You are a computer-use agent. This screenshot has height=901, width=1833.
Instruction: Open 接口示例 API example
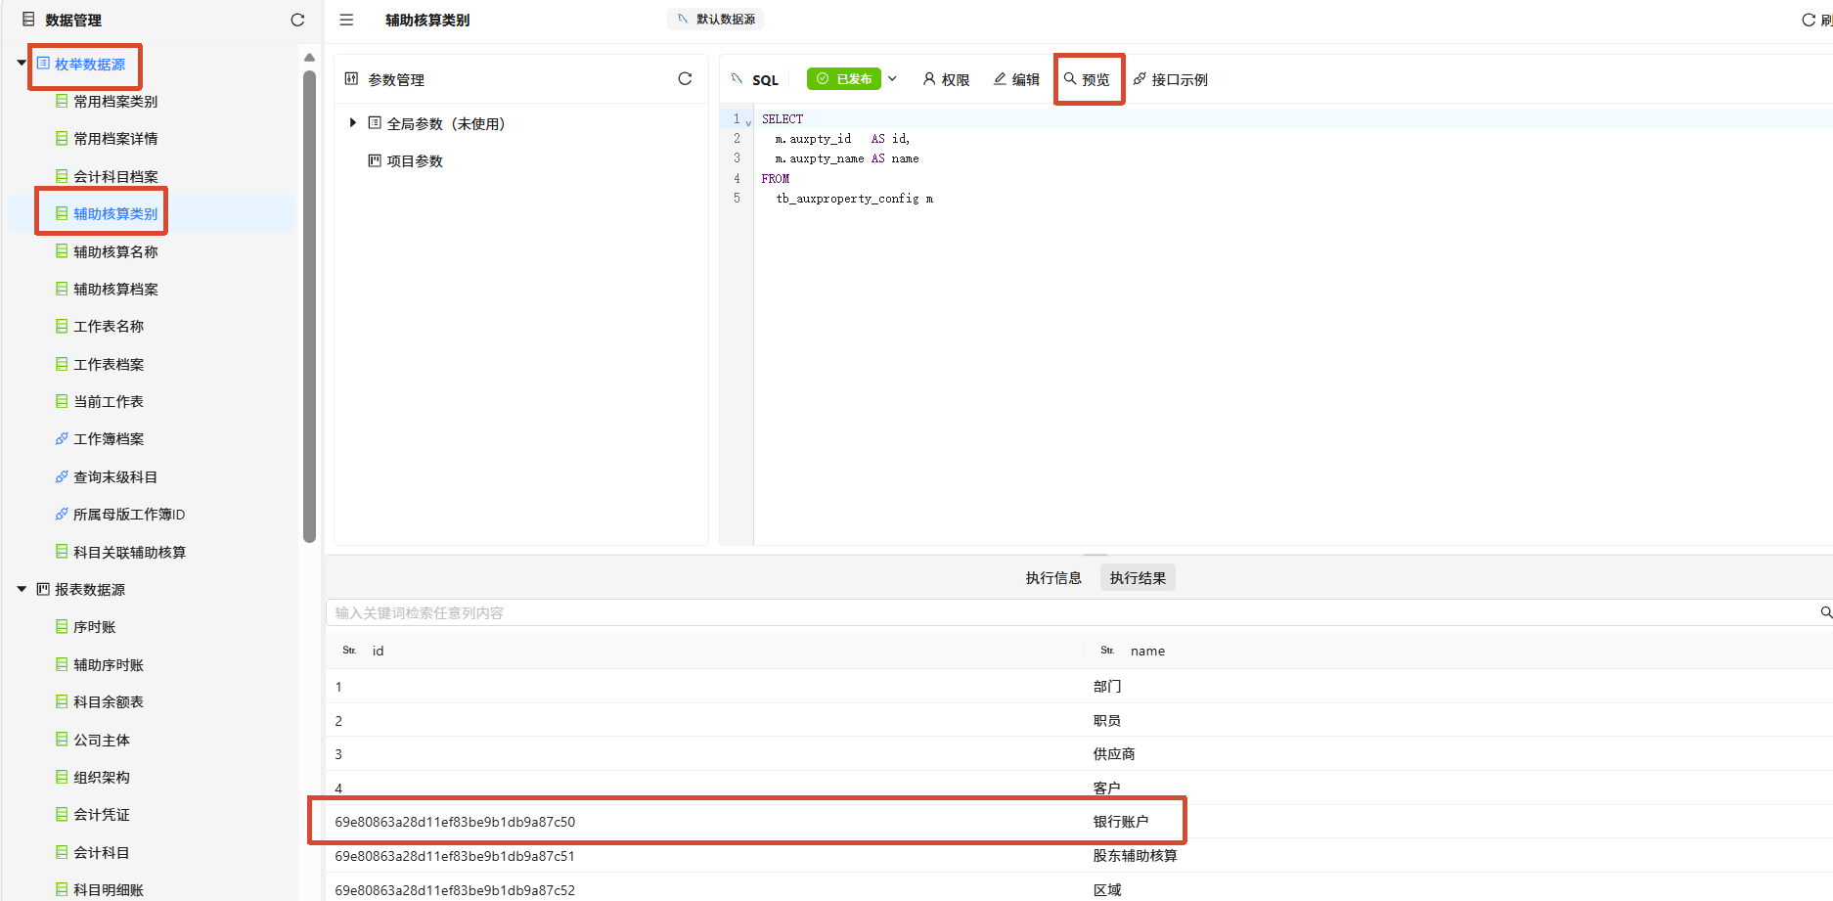[x=1170, y=79]
